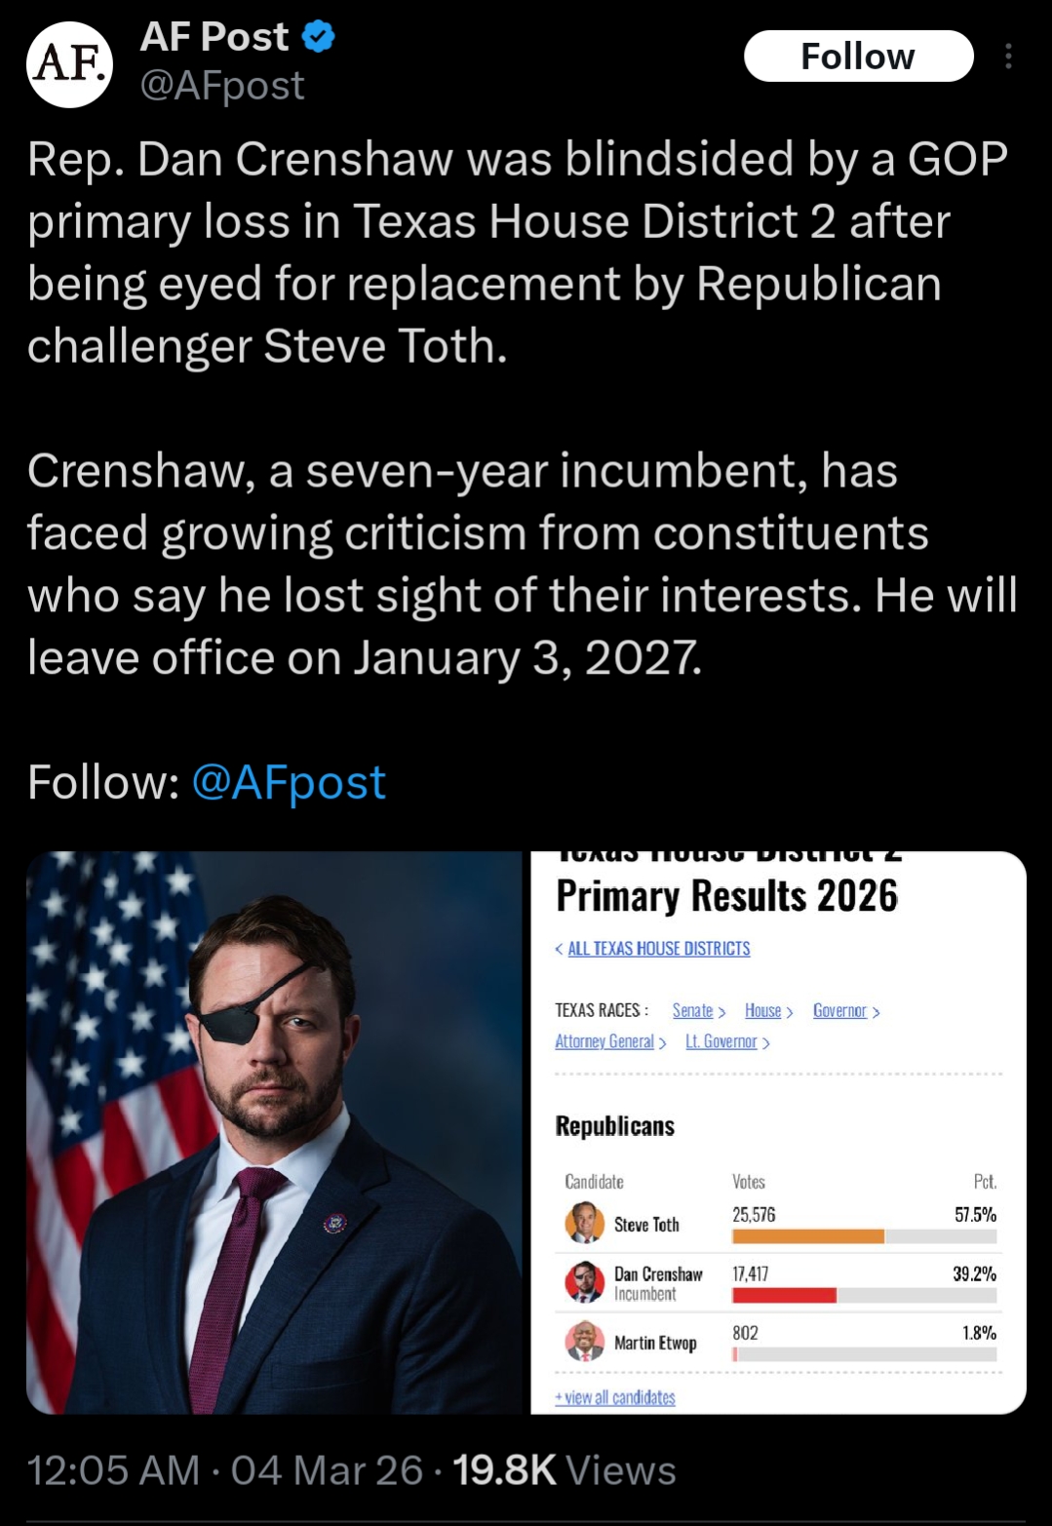This screenshot has height=1526, width=1052.
Task: Open the @AFpost mention link
Action: tap(289, 782)
